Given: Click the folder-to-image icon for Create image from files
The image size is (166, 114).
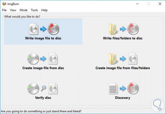Looking at the screenshot, I should [123, 59].
